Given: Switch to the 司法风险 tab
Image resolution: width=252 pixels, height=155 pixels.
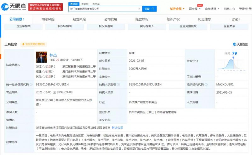Looking at the screenshot, I should (48, 19).
